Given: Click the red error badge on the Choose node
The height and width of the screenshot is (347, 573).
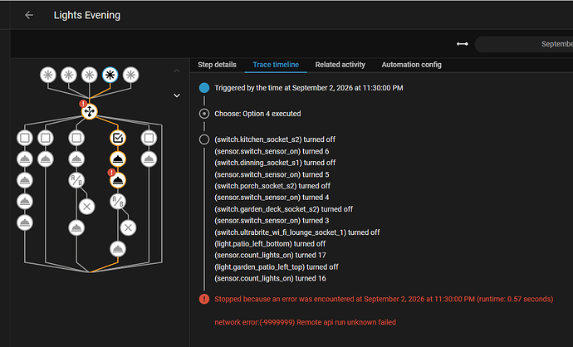Looking at the screenshot, I should (83, 104).
